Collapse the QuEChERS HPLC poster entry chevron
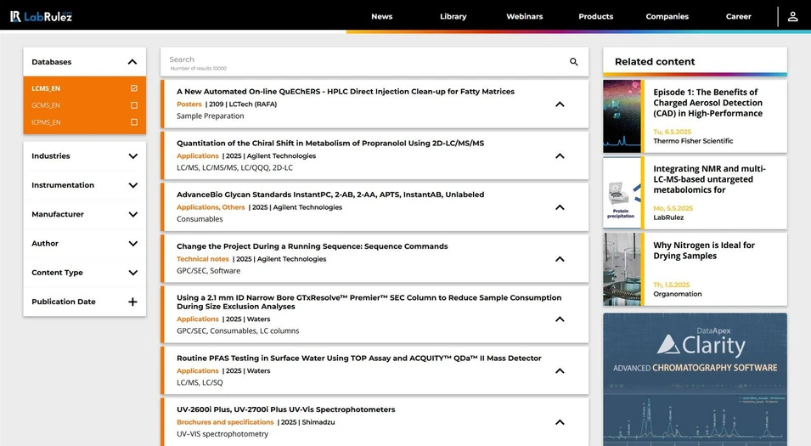The image size is (811, 446). tap(560, 104)
